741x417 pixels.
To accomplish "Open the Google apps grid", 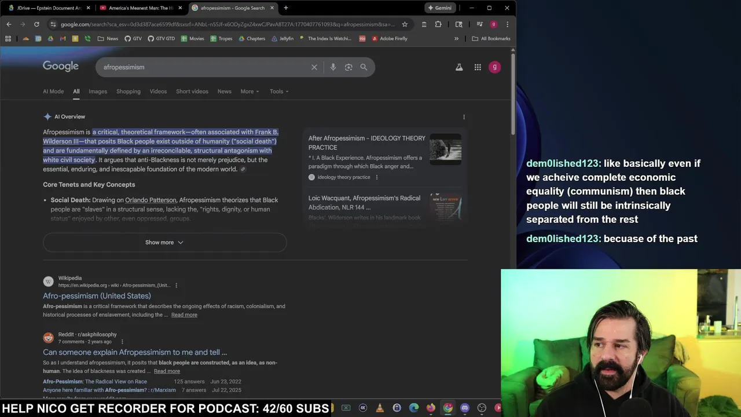I will [x=478, y=67].
